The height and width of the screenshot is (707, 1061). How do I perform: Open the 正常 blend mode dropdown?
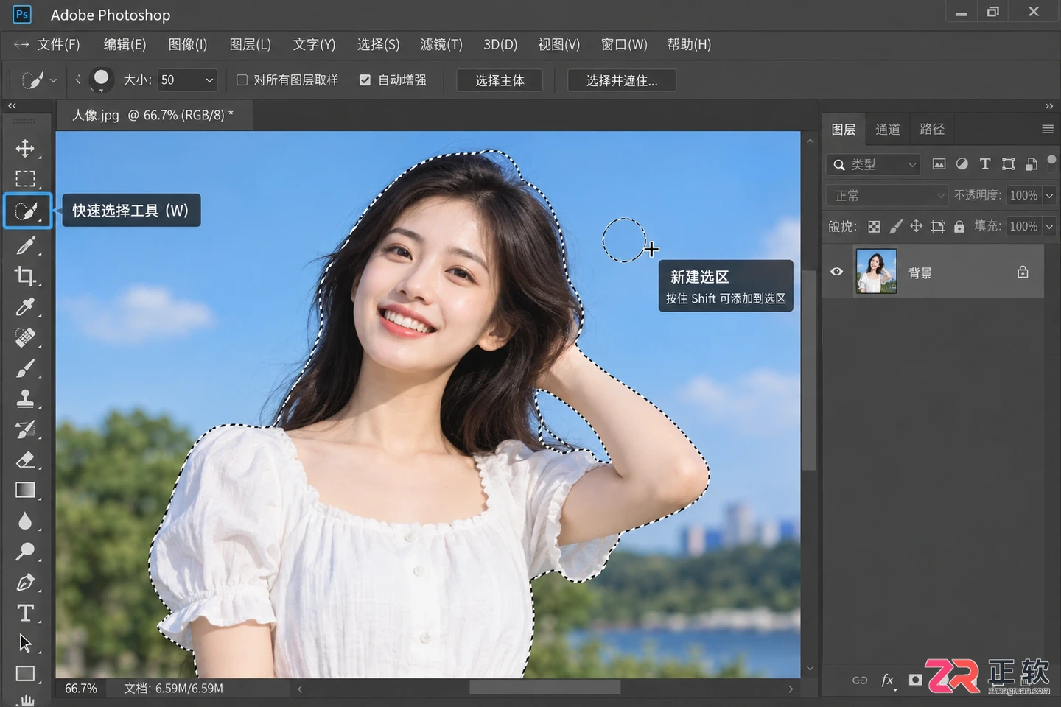[x=886, y=196]
